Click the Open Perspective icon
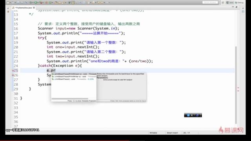The width and height of the screenshot is (251, 141). point(223,3)
